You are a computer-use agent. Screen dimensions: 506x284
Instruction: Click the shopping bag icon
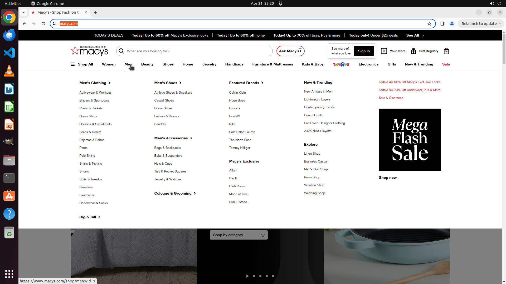[446, 51]
